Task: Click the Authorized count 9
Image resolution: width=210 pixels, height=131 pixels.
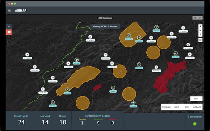Action: point(98,123)
